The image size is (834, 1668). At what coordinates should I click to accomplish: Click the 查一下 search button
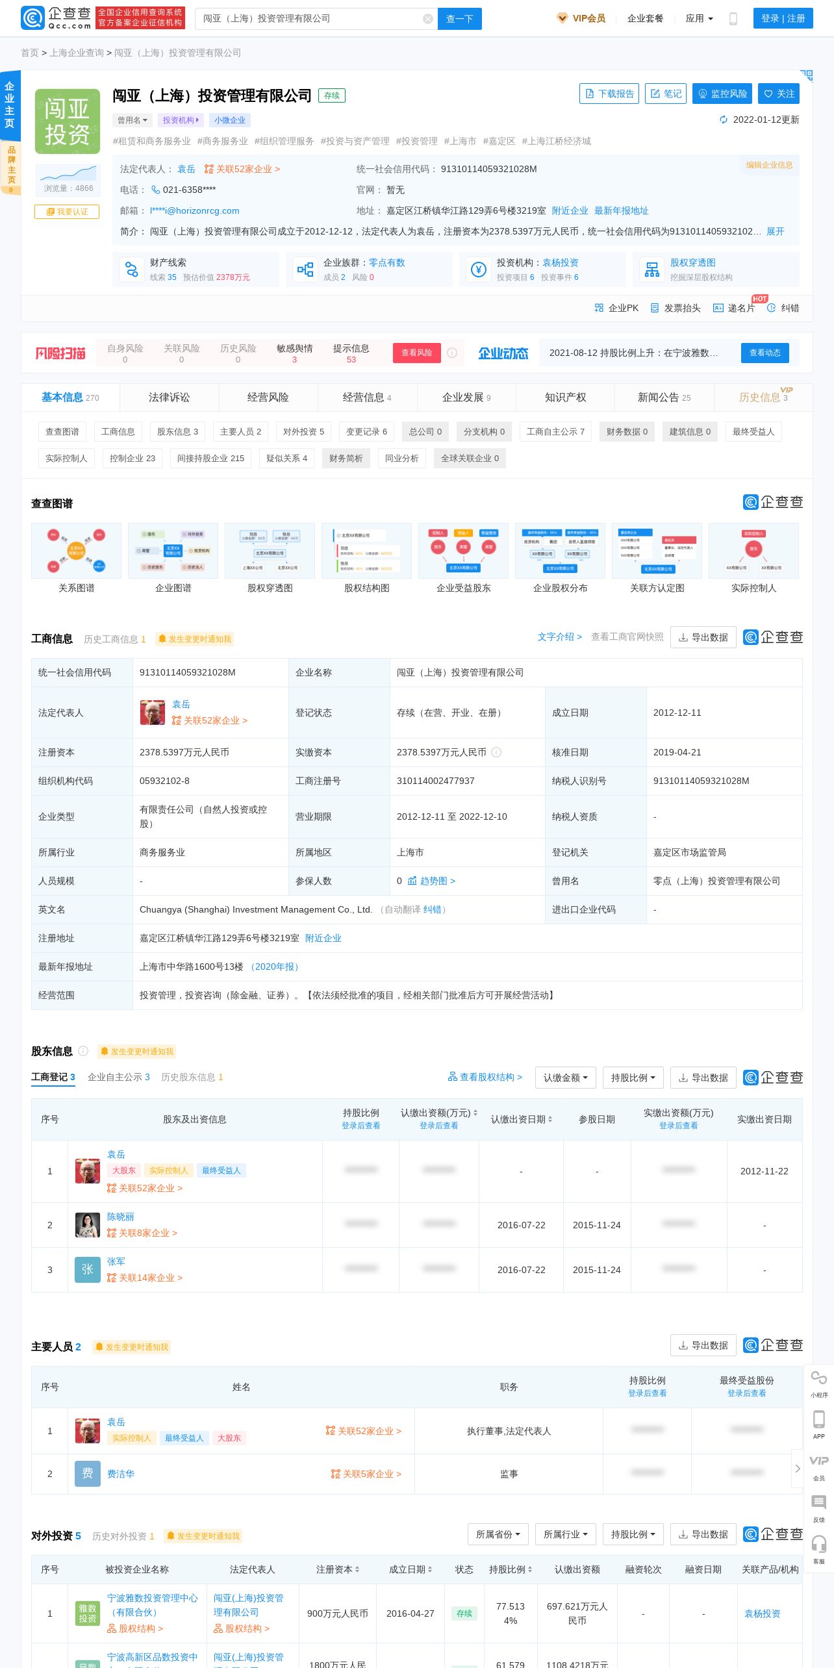(460, 19)
